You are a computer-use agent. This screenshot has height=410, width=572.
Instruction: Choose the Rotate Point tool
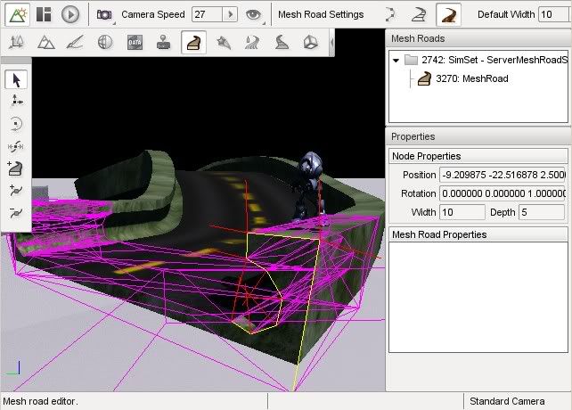(x=16, y=124)
